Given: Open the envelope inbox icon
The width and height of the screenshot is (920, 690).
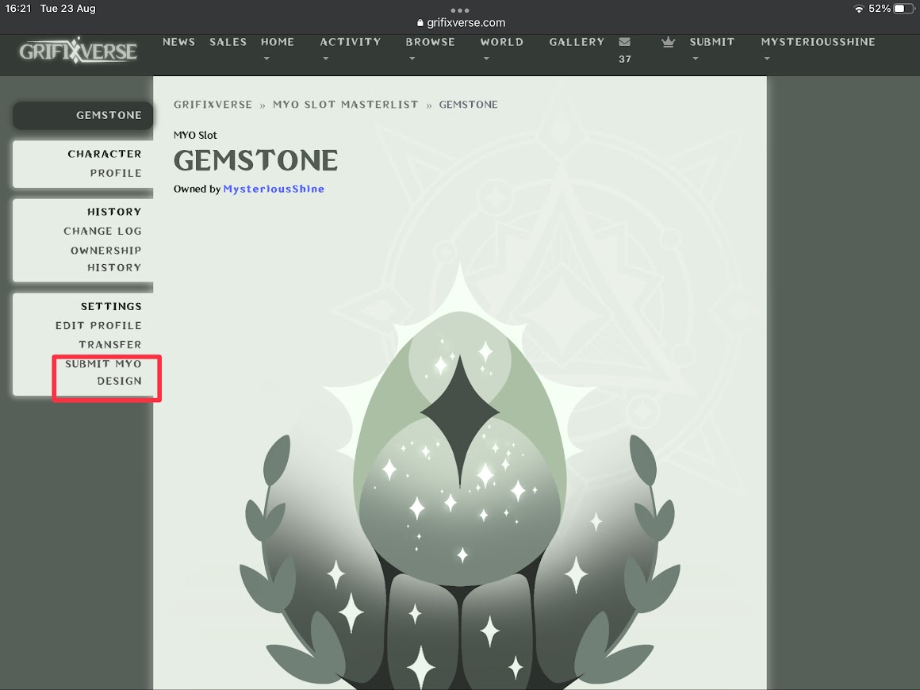Looking at the screenshot, I should (x=625, y=42).
